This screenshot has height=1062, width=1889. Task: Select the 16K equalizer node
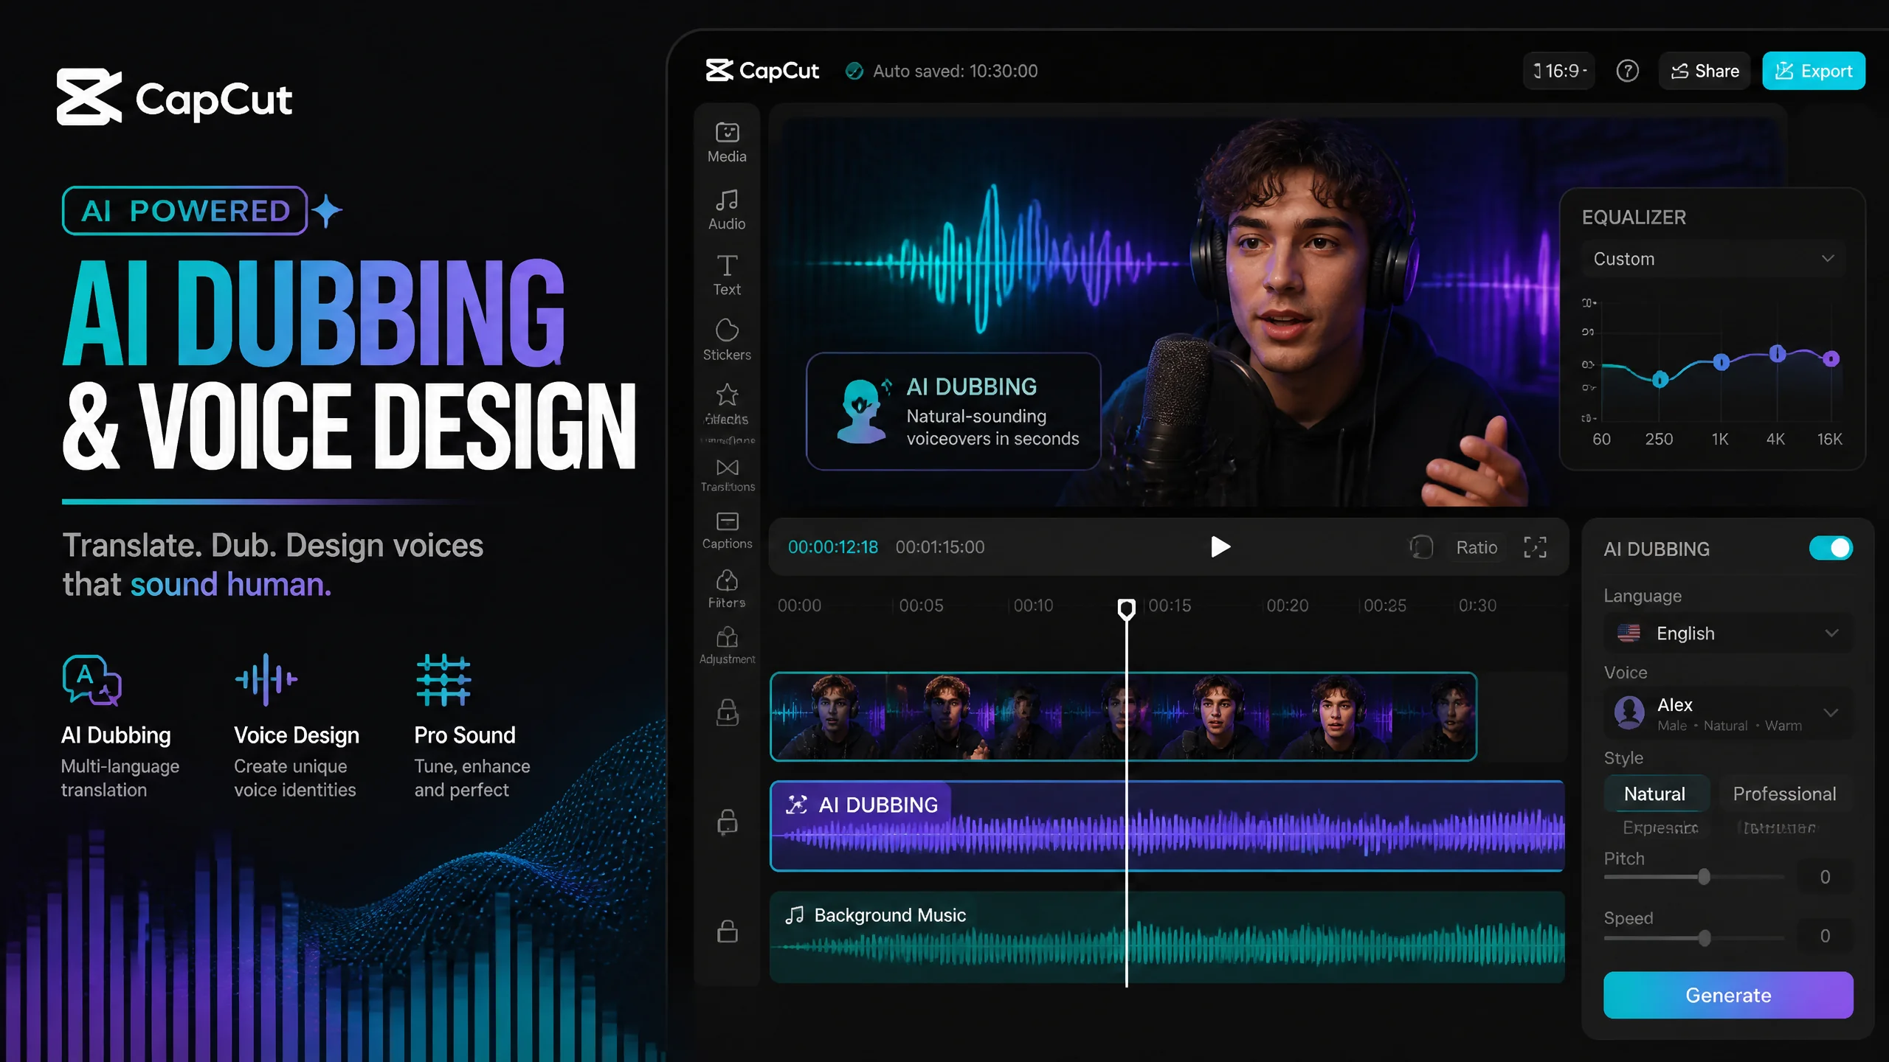[1831, 359]
